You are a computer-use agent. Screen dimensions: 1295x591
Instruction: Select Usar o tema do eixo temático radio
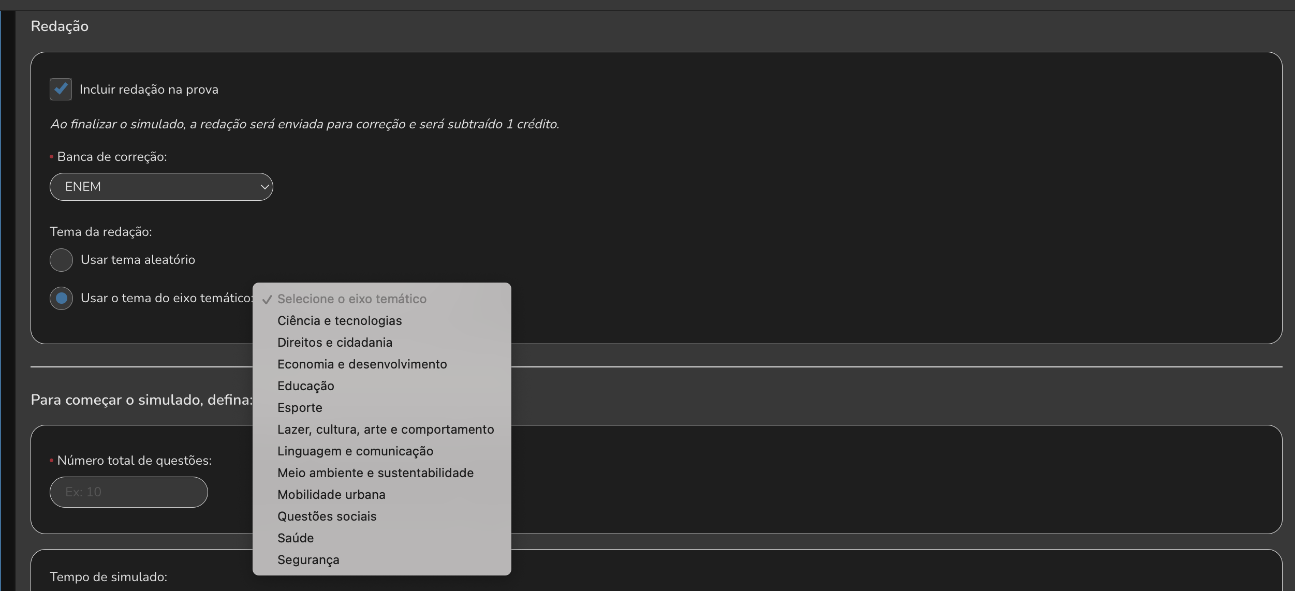61,298
